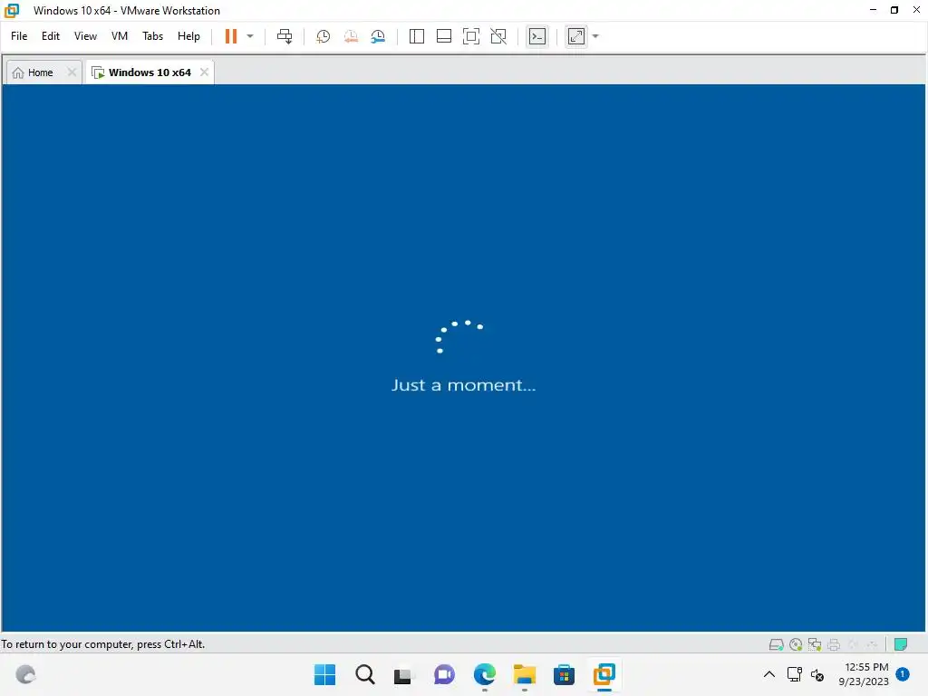Open Task View from the taskbar
The width and height of the screenshot is (928, 696).
[x=403, y=675]
